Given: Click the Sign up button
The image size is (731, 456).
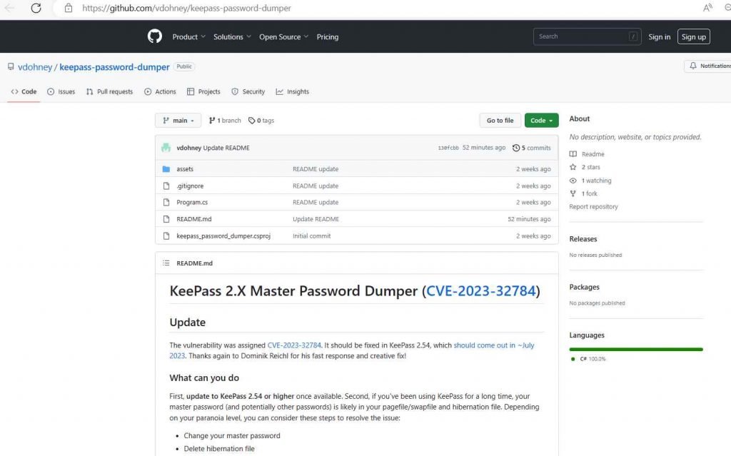Looking at the screenshot, I should (693, 37).
